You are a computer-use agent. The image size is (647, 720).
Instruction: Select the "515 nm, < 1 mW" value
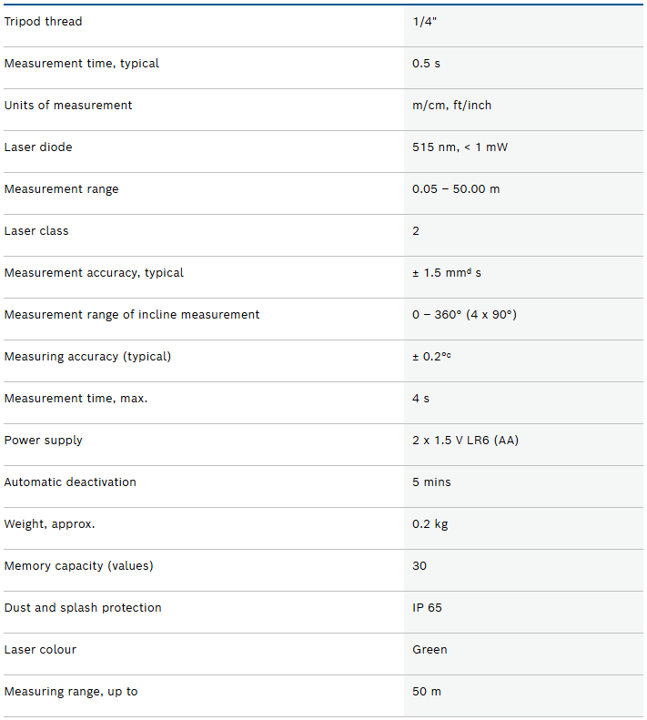[460, 147]
